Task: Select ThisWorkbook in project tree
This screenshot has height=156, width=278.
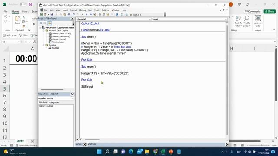Action: tap(58, 42)
